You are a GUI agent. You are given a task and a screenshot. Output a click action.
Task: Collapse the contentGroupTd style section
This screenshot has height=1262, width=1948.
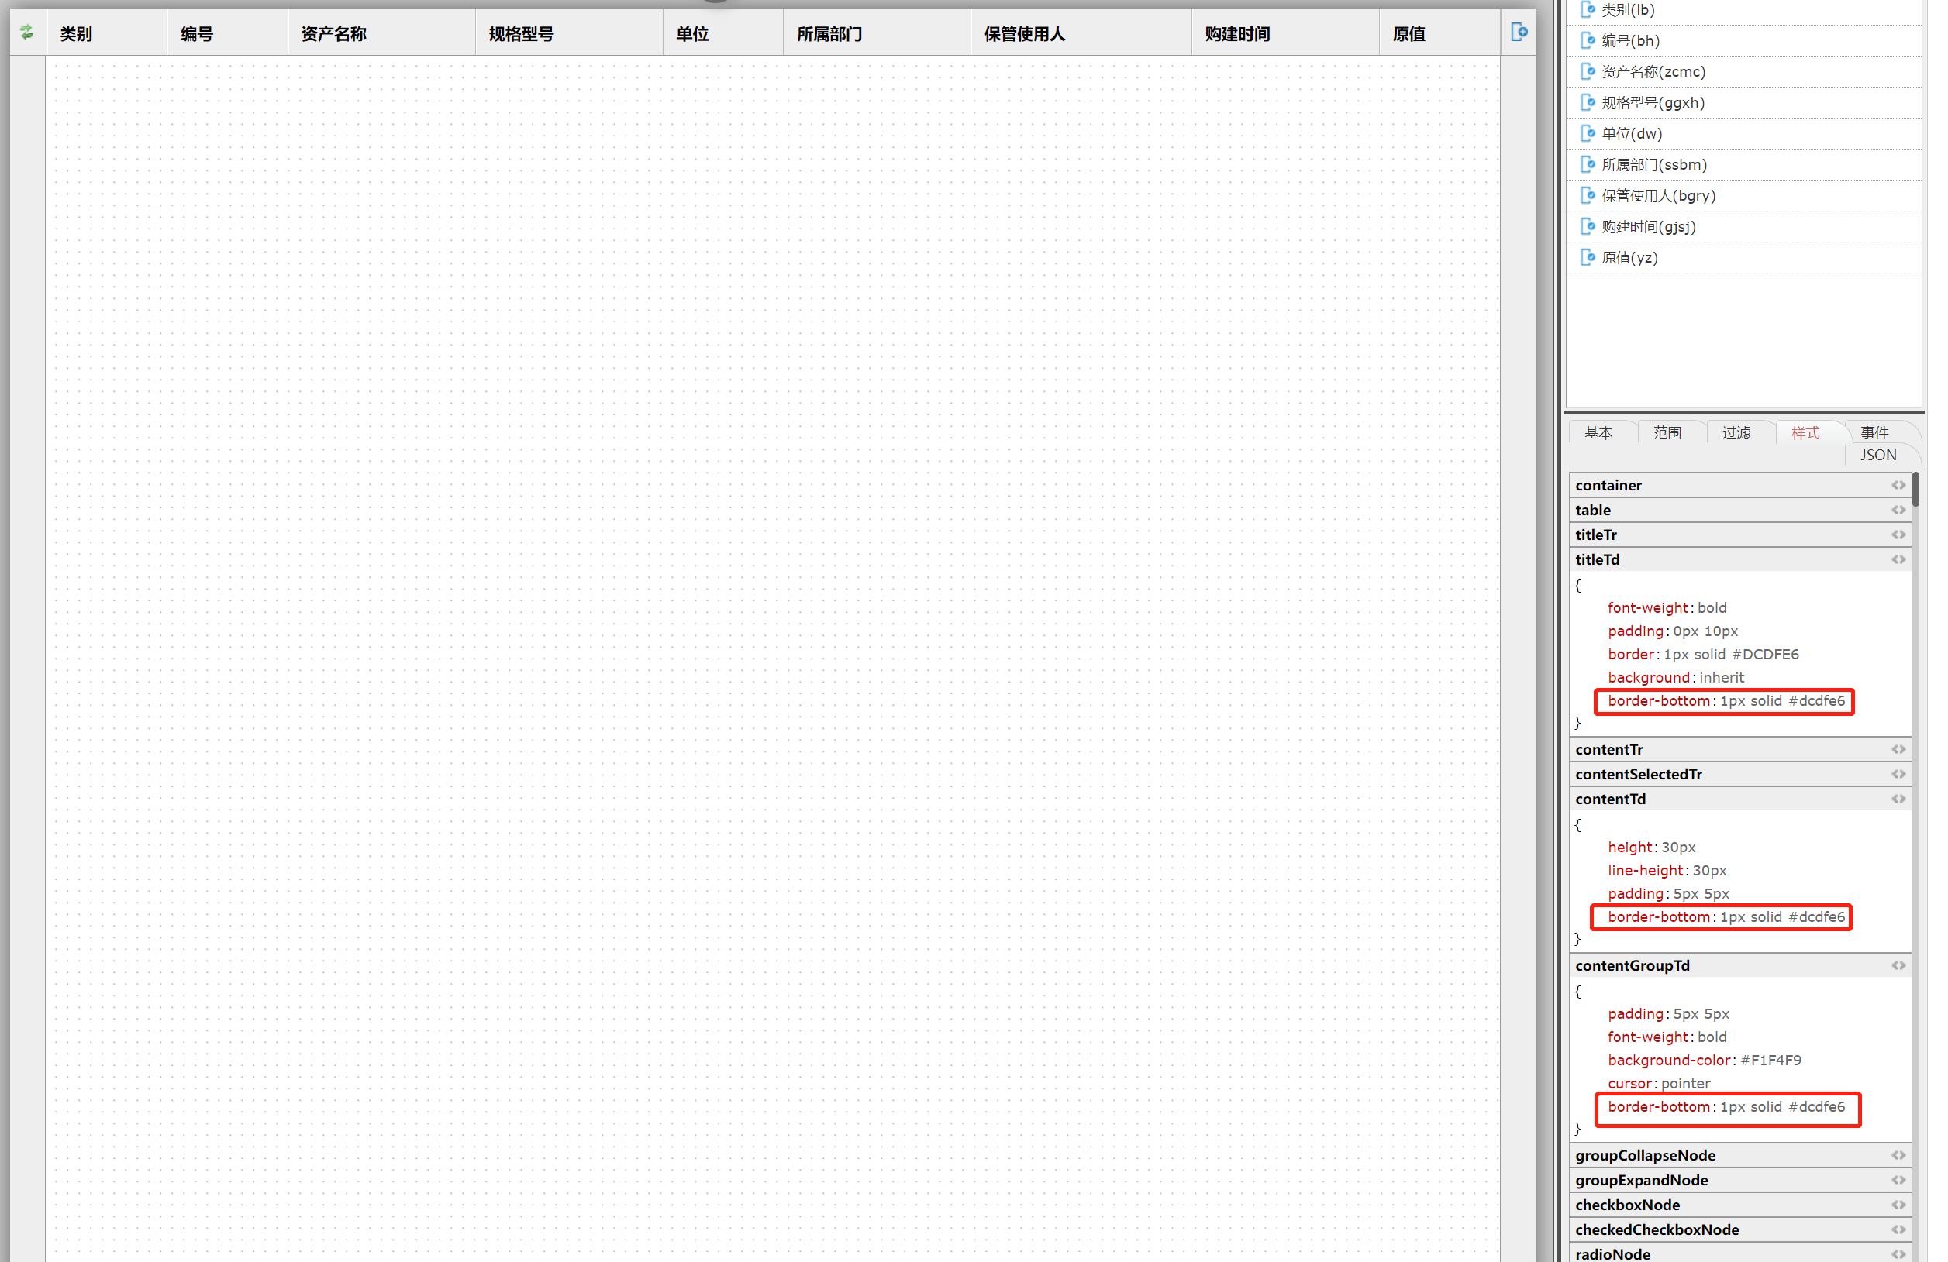[1633, 966]
